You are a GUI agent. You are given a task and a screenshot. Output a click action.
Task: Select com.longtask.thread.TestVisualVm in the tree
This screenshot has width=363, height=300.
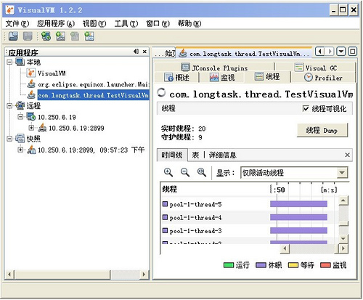click(93, 95)
